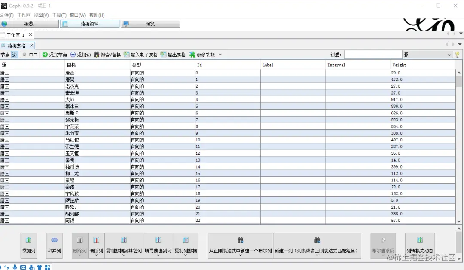Sort by the Weight column header
464x270 pixels.
(x=423, y=65)
